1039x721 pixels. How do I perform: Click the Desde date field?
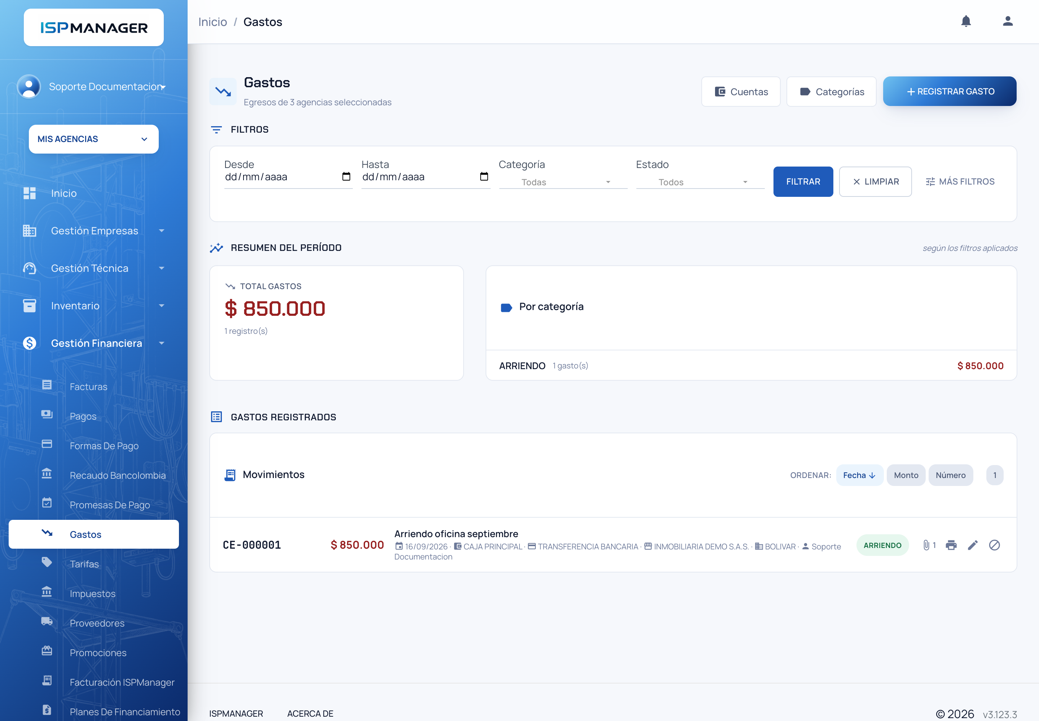tap(288, 177)
